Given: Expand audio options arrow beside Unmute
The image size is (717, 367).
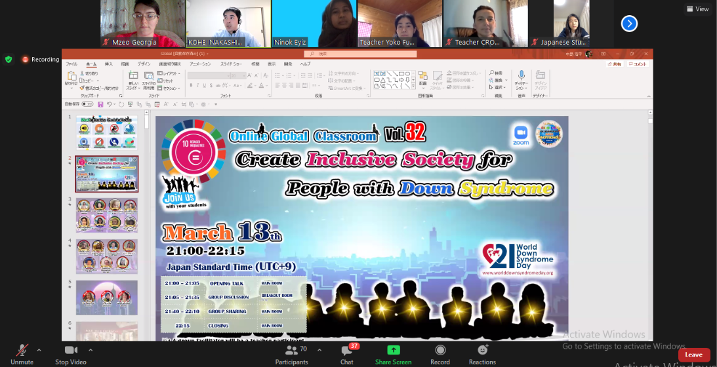Looking at the screenshot, I should [39, 350].
